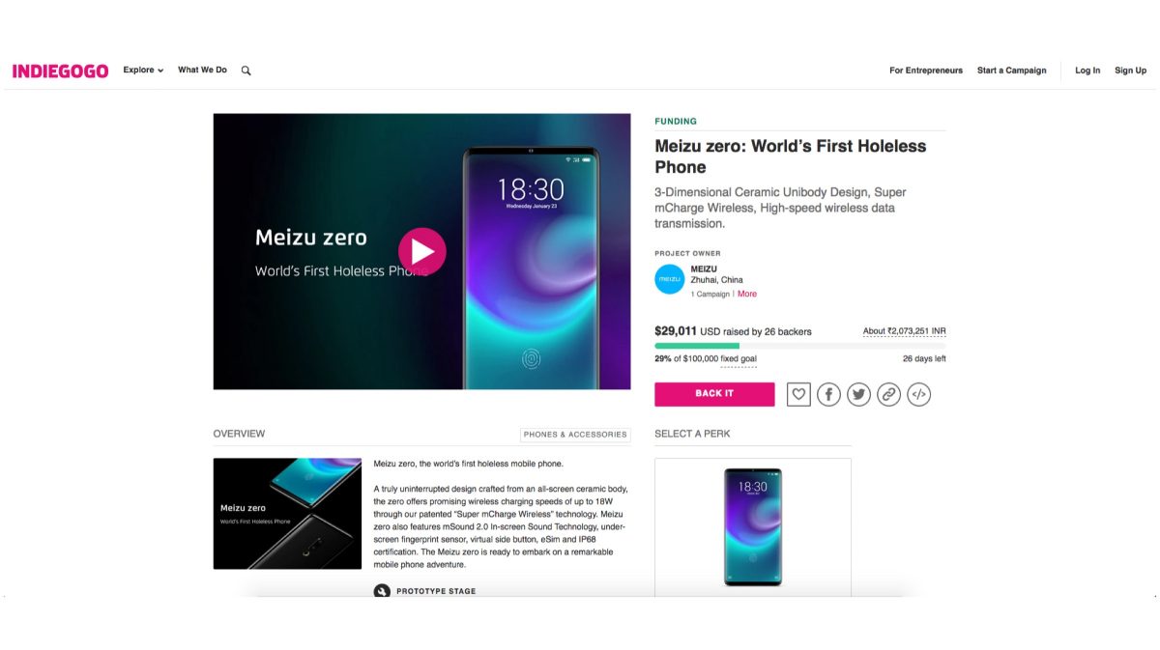This screenshot has height=650, width=1160.
Task: Click the Indiegogo logo
Action: [x=60, y=71]
